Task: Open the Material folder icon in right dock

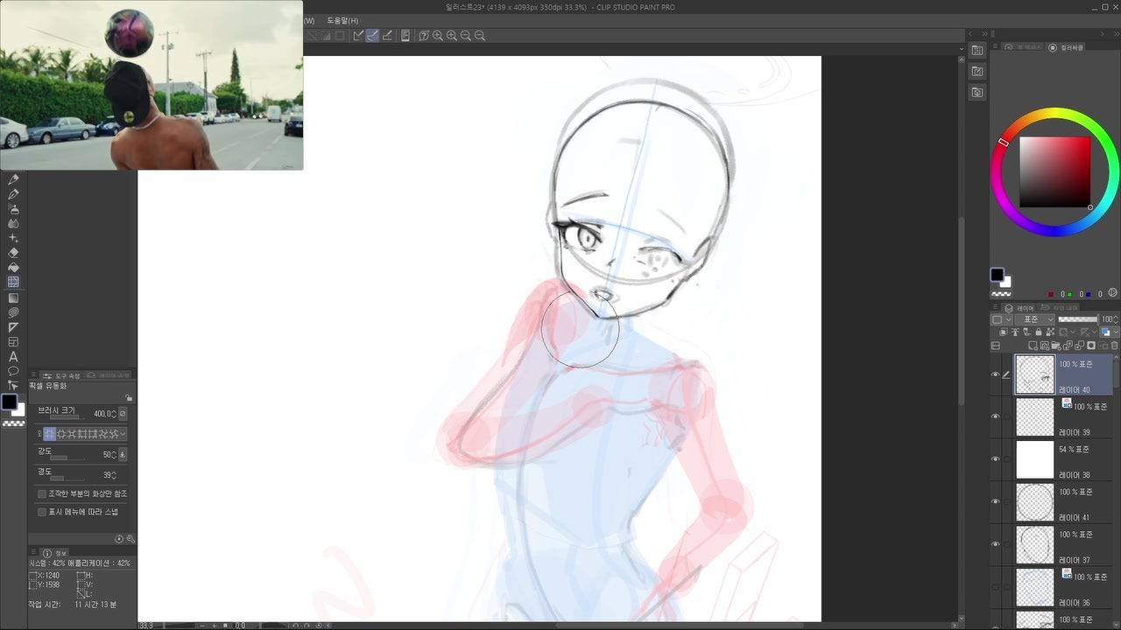Action: tap(977, 93)
